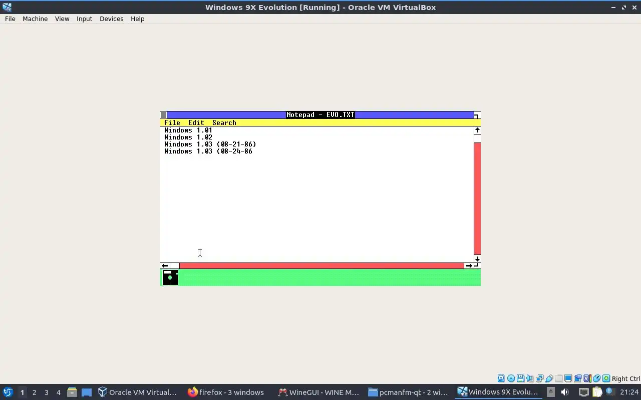Click the notification alert tray icon

[610, 391]
